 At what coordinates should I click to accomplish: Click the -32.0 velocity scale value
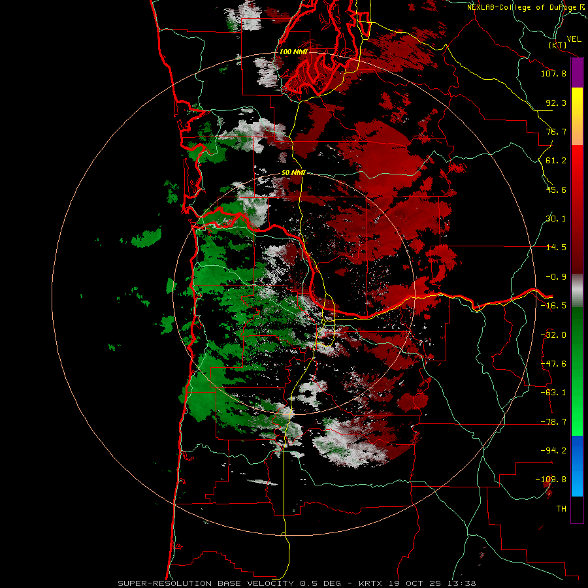(553, 335)
